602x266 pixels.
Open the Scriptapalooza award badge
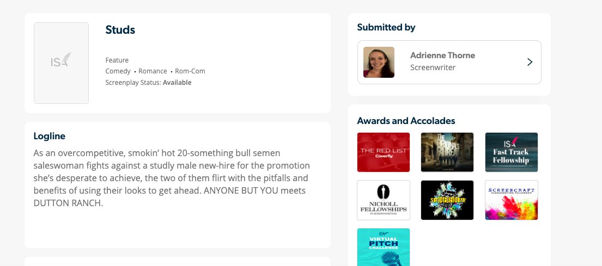[x=447, y=200]
